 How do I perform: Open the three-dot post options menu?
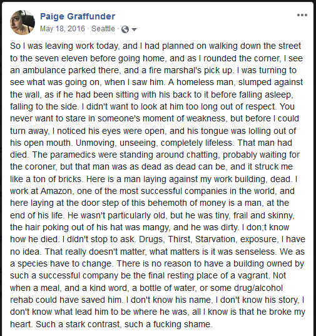click(x=302, y=15)
